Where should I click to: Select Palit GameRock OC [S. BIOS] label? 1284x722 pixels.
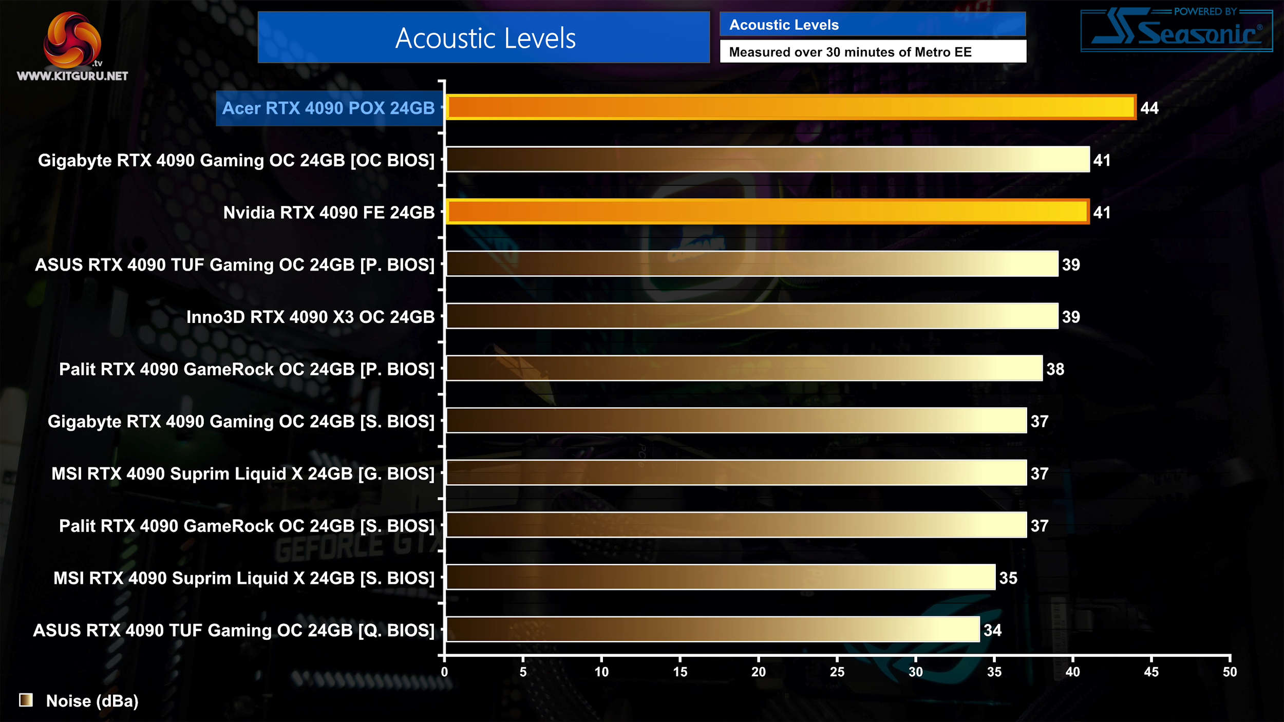pos(247,526)
